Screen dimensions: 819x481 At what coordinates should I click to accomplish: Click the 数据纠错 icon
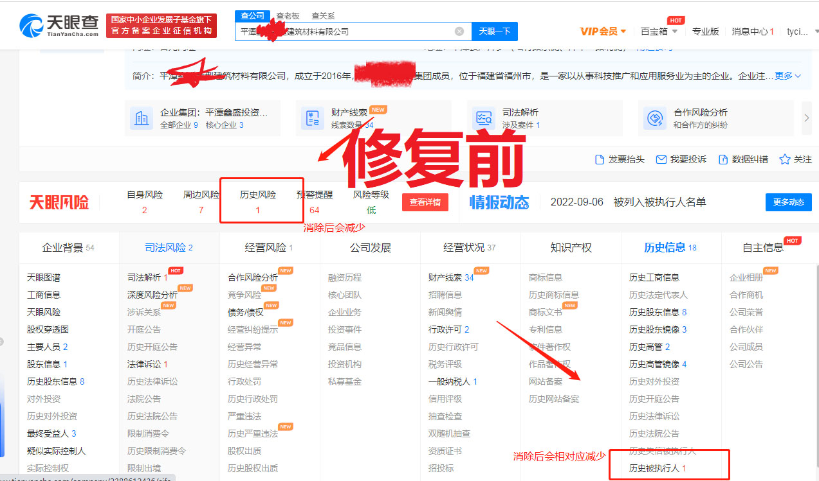723,159
